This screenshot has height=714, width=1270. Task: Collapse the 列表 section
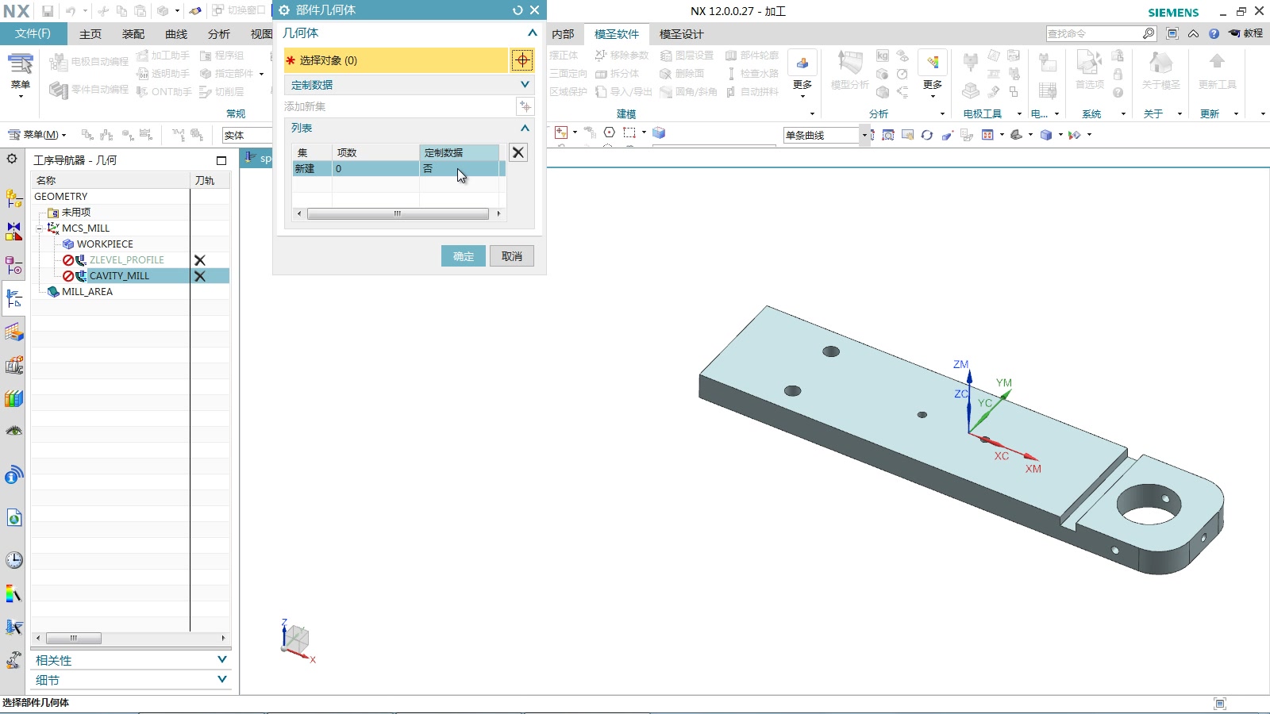(525, 128)
